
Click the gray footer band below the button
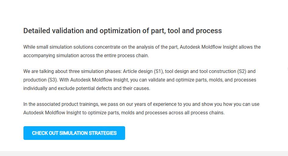coord(144,154)
